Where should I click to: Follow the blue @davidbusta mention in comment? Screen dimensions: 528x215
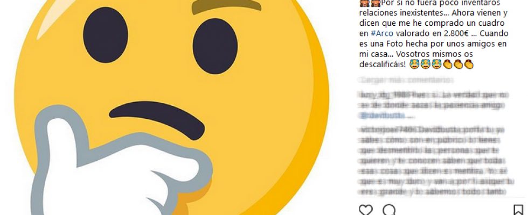pos(382,116)
